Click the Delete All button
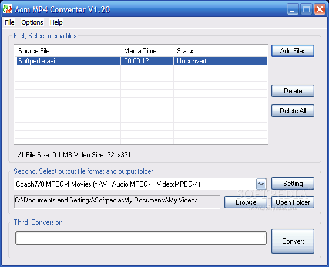This screenshot has width=329, height=267. click(293, 111)
